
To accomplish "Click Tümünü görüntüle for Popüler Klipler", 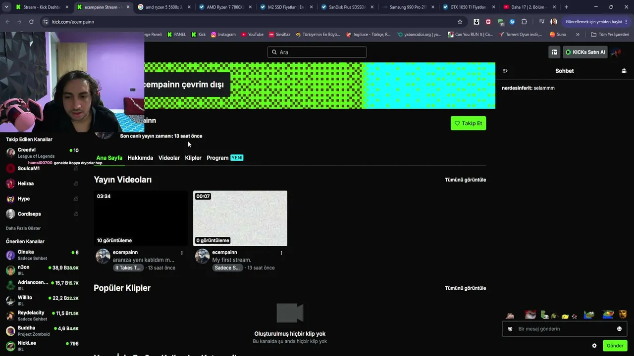I will click(x=465, y=288).
